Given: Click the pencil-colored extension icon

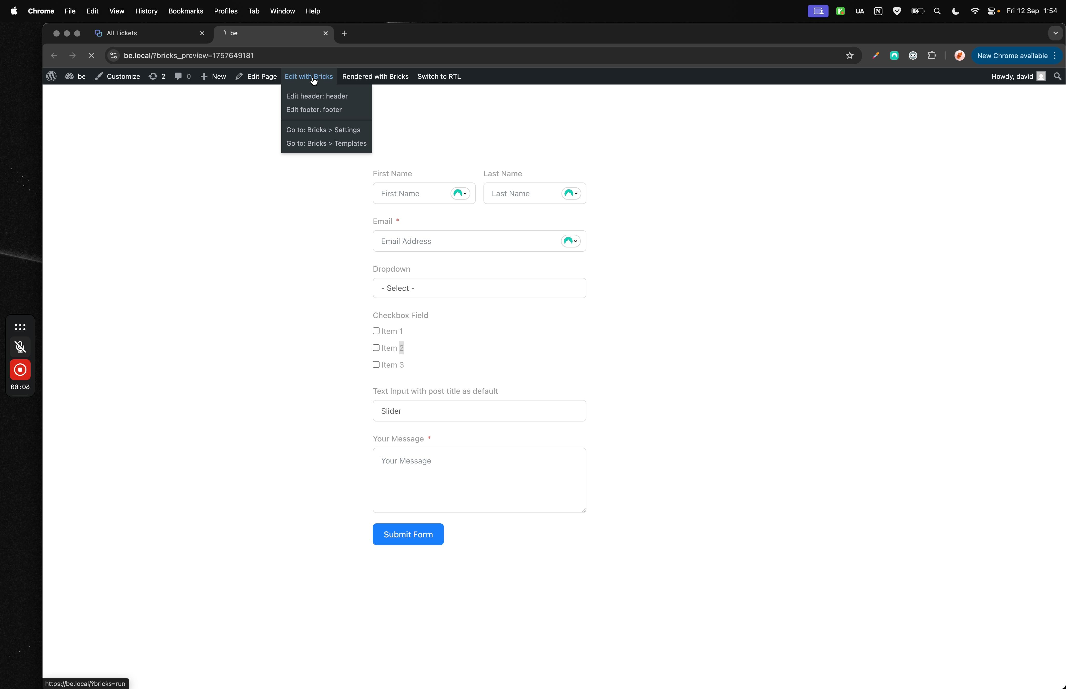Looking at the screenshot, I should (x=875, y=55).
